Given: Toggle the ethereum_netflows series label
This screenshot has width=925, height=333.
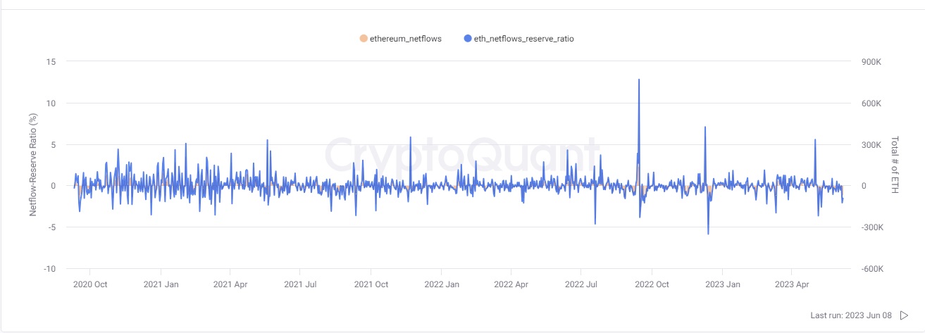Looking at the screenshot, I should tap(405, 39).
